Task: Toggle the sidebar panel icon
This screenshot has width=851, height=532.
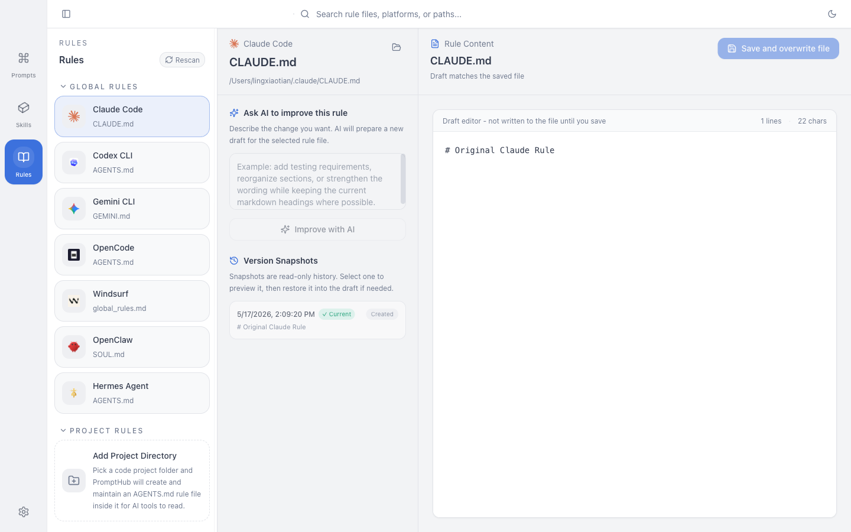Action: tap(66, 14)
